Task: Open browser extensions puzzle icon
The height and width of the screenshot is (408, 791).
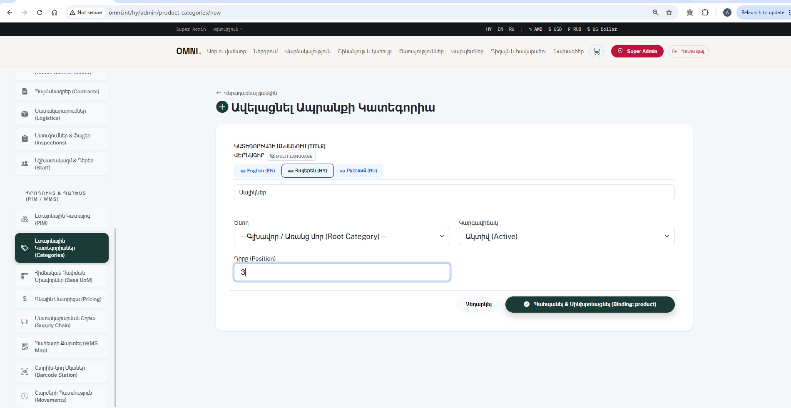Action: click(705, 12)
